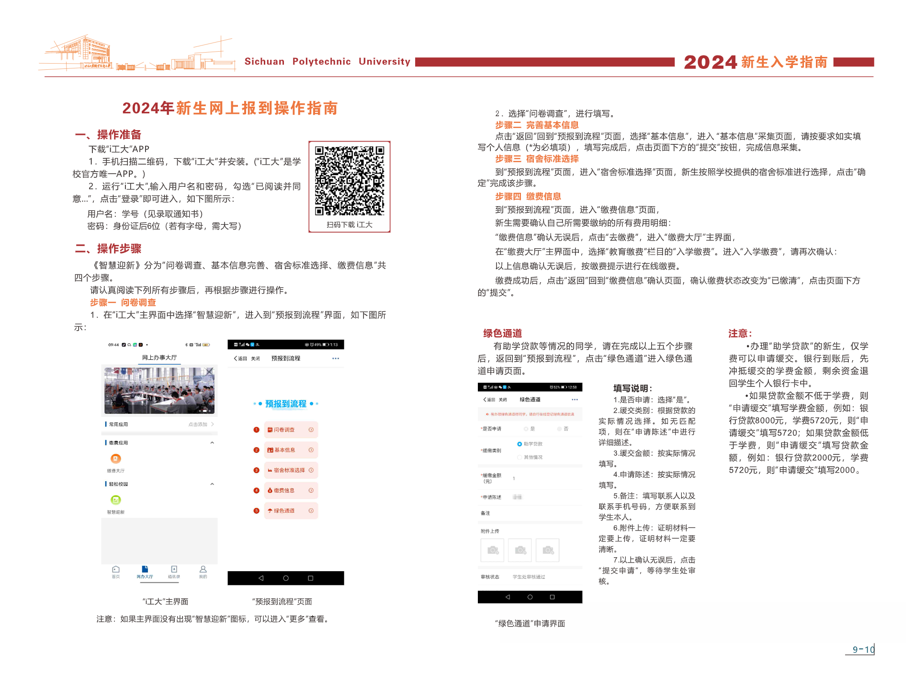Select the 助学贷款 radio option
The image size is (915, 684).
[519, 444]
